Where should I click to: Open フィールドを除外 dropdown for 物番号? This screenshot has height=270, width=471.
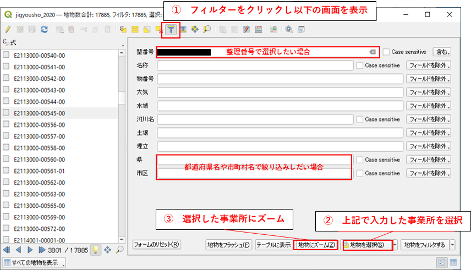(x=429, y=79)
